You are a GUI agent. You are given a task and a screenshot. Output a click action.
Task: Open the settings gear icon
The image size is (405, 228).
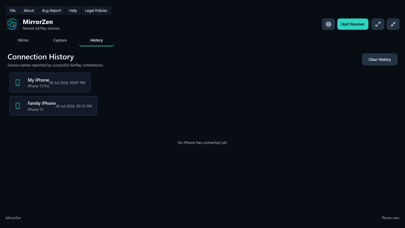pyautogui.click(x=329, y=24)
